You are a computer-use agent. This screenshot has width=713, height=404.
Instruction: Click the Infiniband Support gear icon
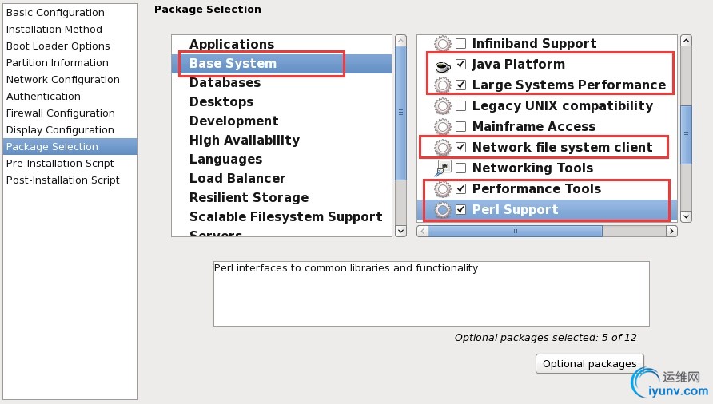443,44
